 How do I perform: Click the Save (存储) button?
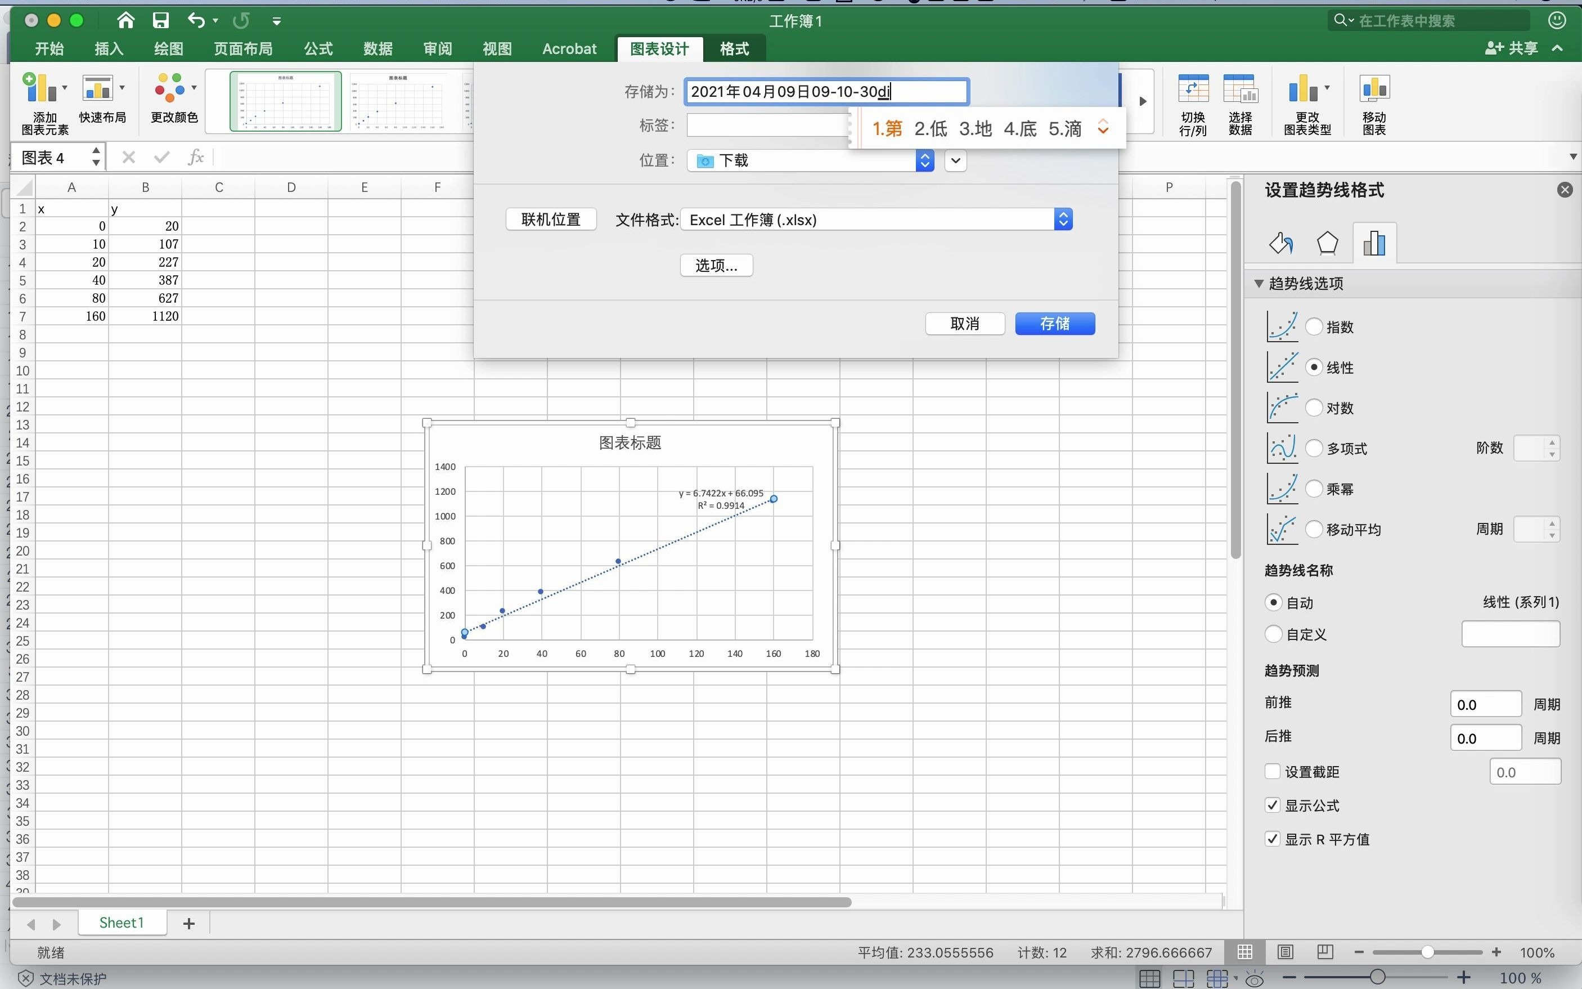(1054, 324)
